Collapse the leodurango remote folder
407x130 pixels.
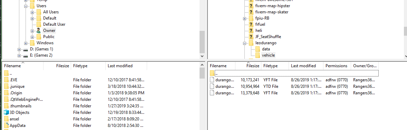244,43
